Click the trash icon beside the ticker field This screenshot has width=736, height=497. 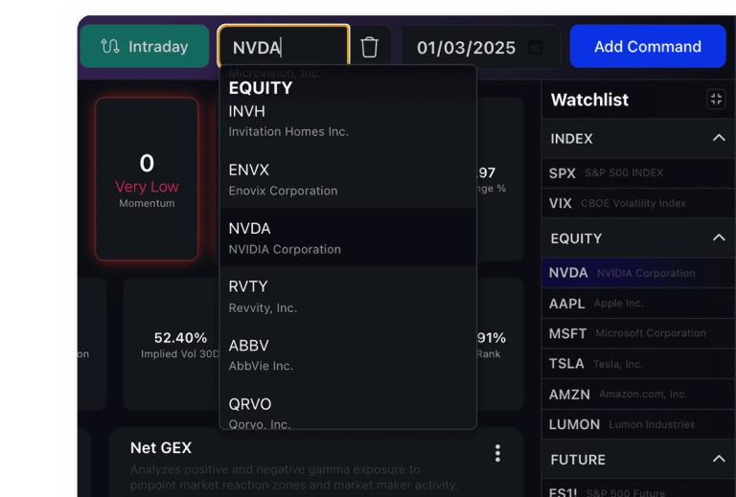click(369, 47)
